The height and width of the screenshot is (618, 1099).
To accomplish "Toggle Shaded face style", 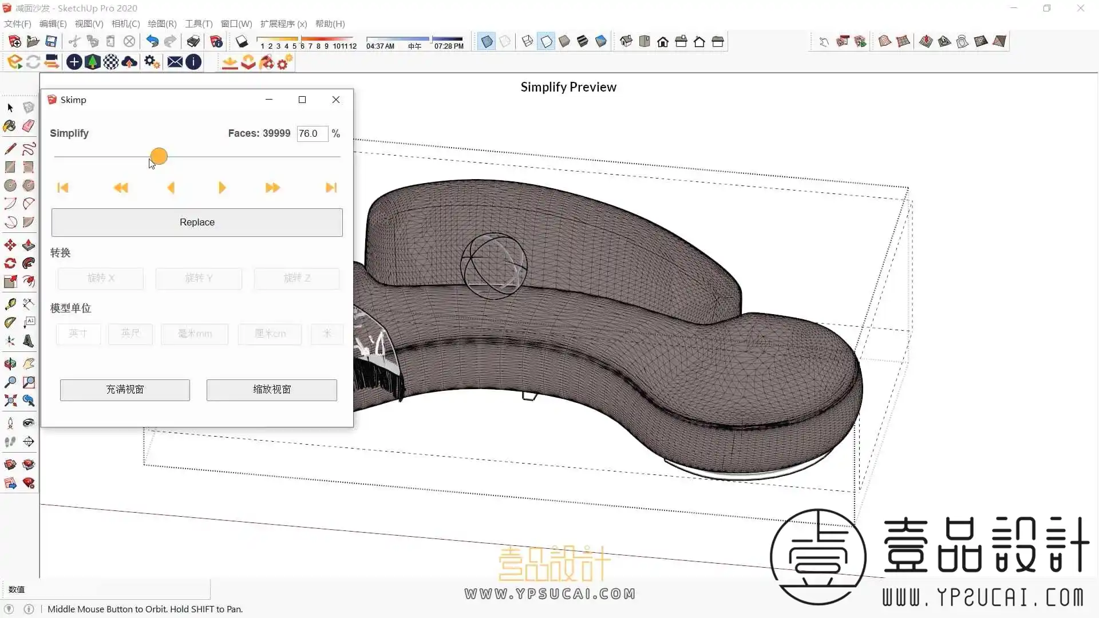I will point(564,41).
